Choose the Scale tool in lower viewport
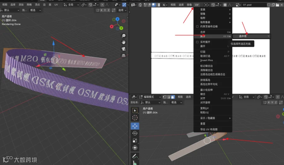 coord(135,141)
